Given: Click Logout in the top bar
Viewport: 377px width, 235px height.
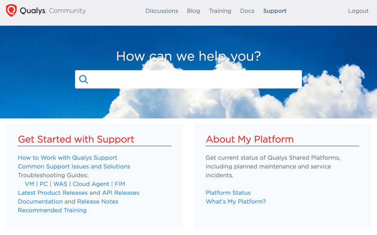Looking at the screenshot, I should (358, 11).
